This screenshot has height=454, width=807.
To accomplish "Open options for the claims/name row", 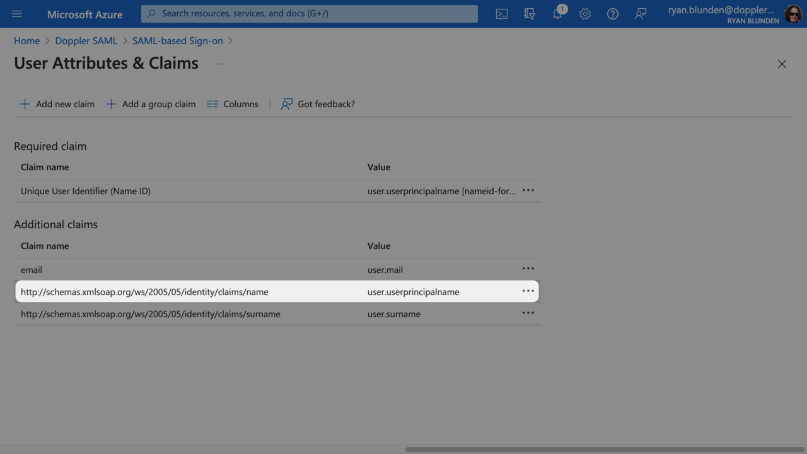I will [x=528, y=291].
